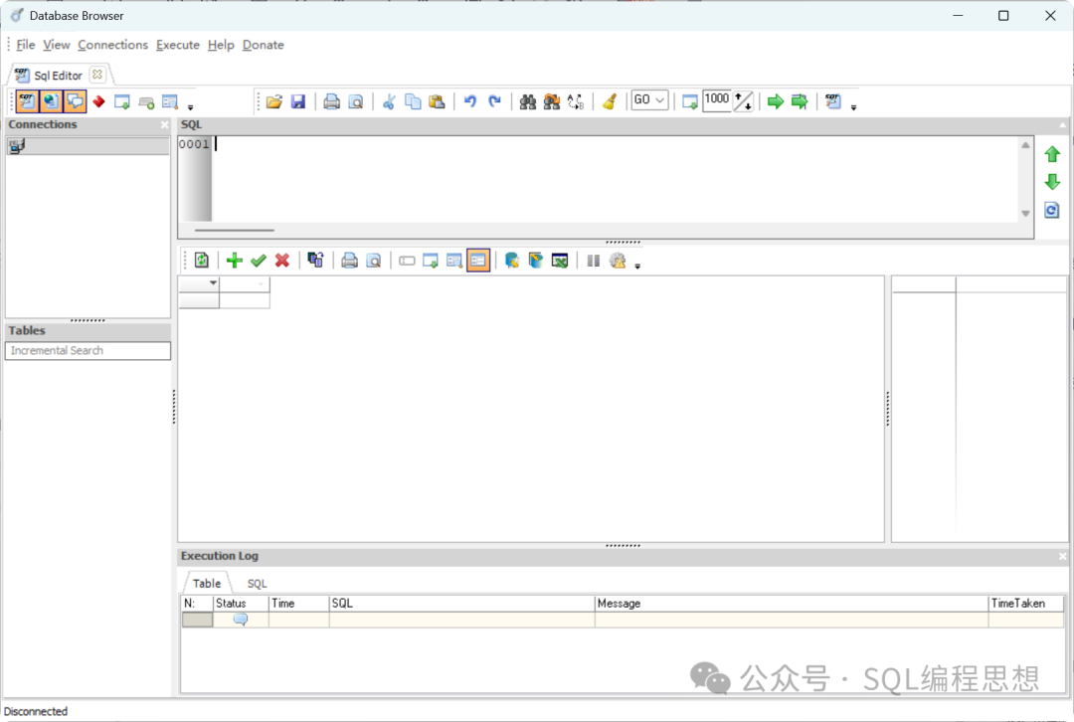Click the blue floppy disk save icon
The width and height of the screenshot is (1074, 722).
point(298,101)
